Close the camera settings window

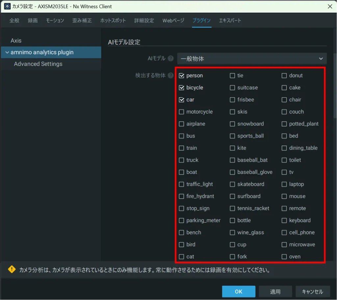point(330,6)
